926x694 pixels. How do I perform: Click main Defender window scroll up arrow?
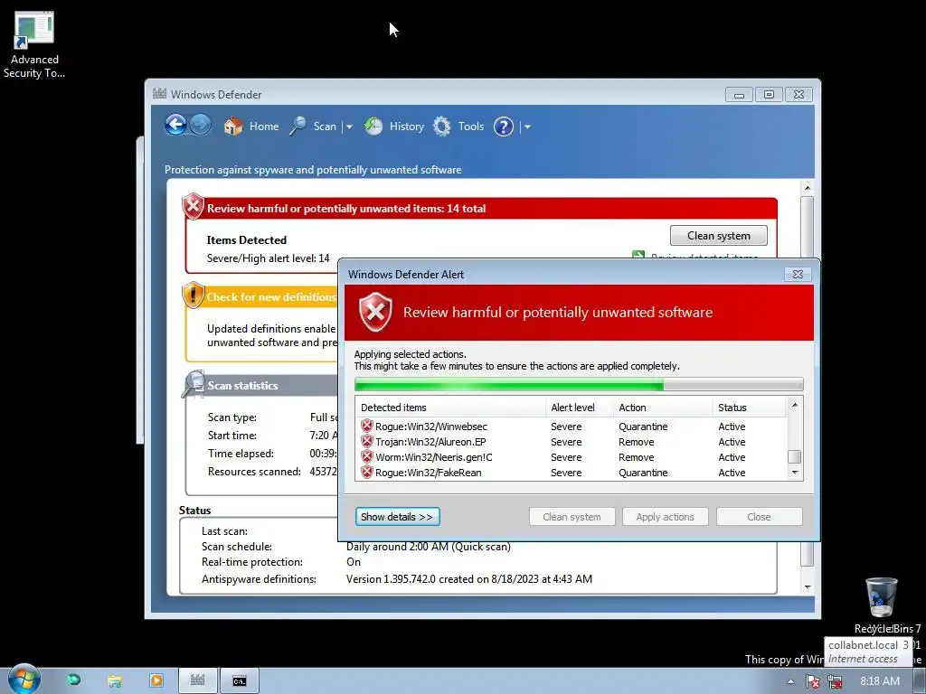(808, 188)
